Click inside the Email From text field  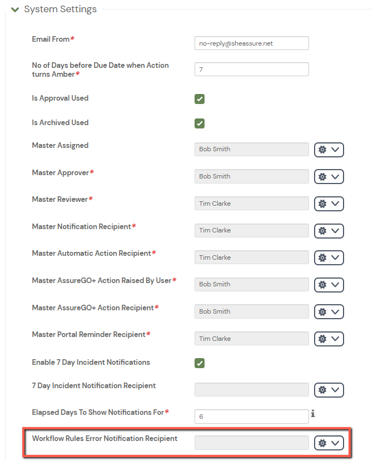250,43
